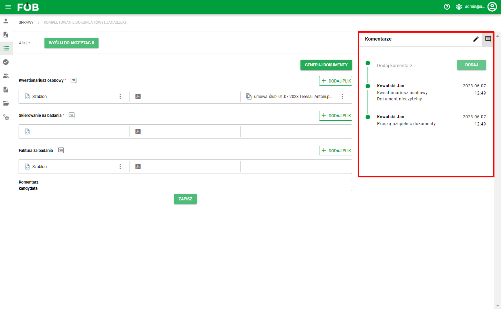Click the scrollbar down arrow
The height and width of the screenshot is (309, 501).
click(498, 306)
